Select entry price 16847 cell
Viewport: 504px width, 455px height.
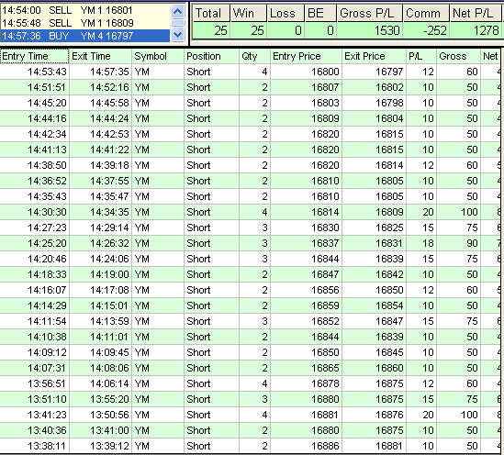tap(306, 274)
